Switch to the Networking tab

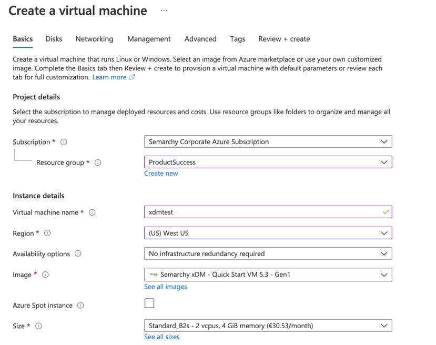pos(94,39)
